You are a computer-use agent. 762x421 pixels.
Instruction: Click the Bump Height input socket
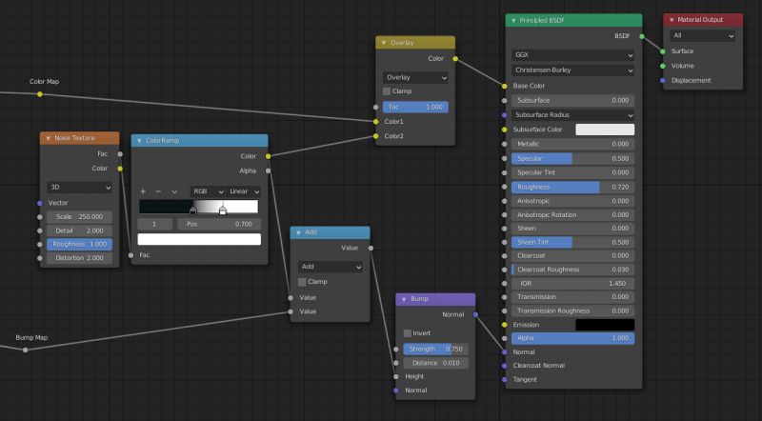tap(396, 376)
